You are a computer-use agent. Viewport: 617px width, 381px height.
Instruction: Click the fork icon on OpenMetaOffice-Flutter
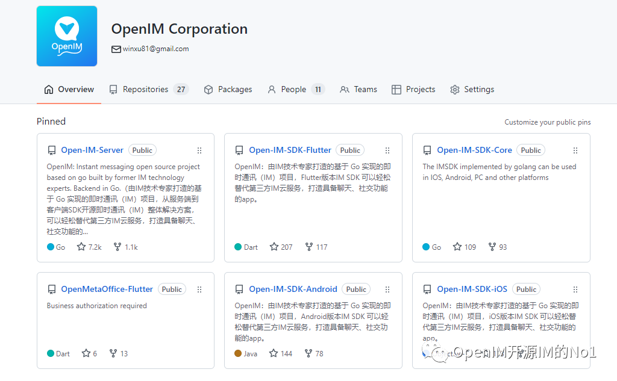[x=113, y=353]
